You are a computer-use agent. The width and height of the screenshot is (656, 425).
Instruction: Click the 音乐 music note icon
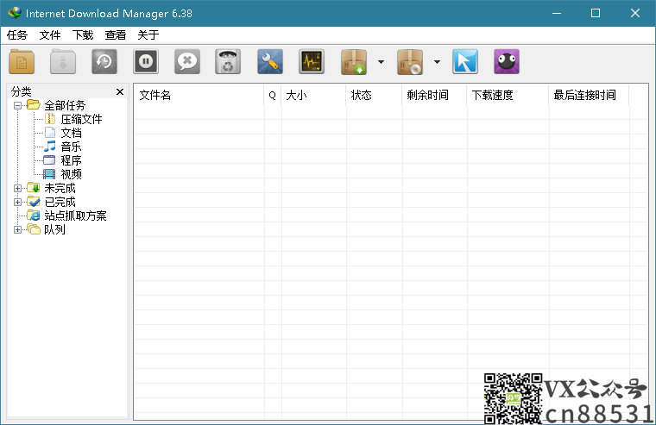pos(50,147)
